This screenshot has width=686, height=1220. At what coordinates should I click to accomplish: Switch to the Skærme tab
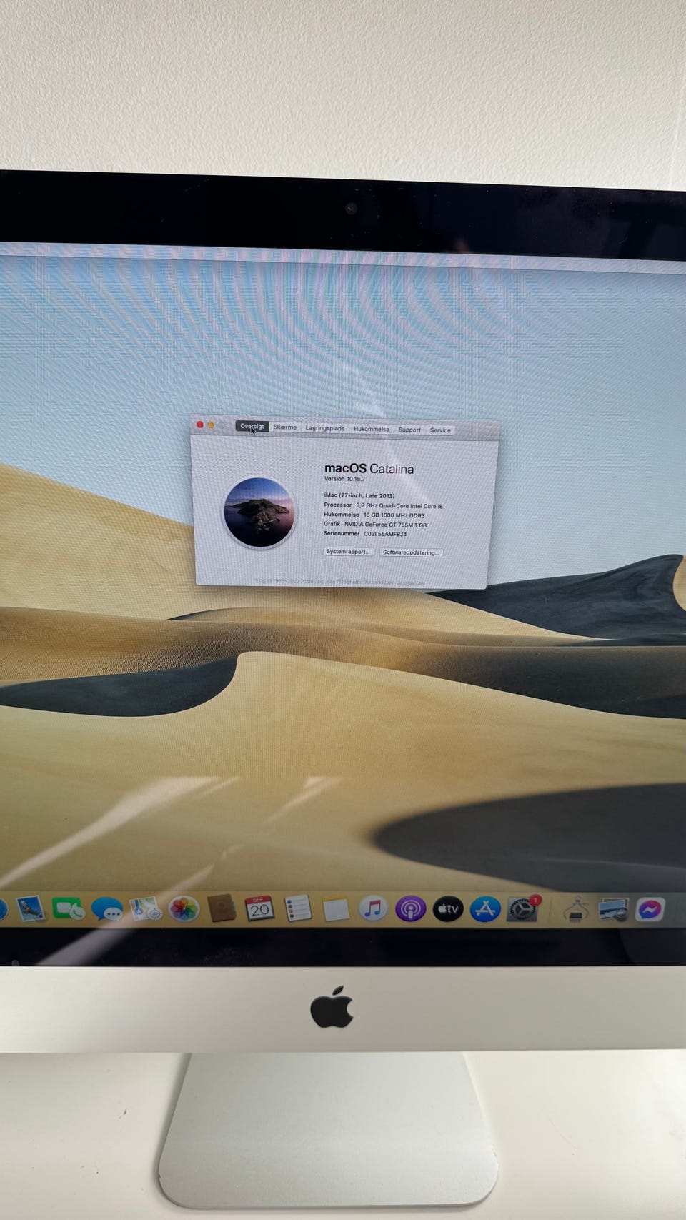click(x=284, y=427)
